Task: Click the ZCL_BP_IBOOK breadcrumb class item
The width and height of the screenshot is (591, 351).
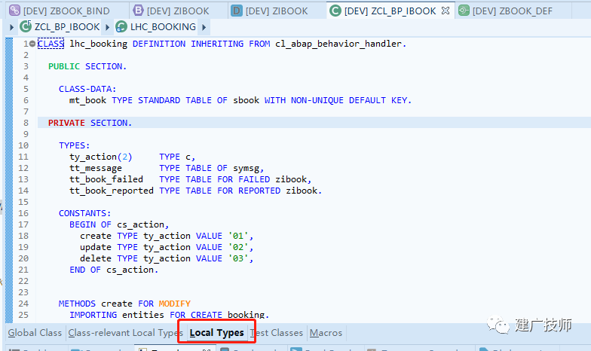Action: pyautogui.click(x=60, y=27)
